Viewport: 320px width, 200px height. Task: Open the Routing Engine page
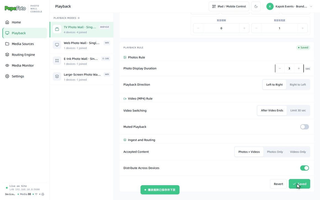[25, 55]
